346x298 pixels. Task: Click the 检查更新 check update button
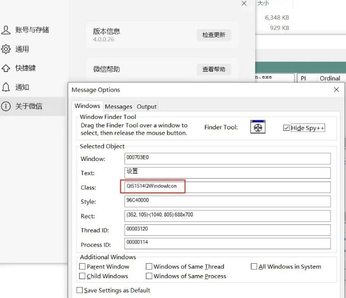(x=214, y=35)
